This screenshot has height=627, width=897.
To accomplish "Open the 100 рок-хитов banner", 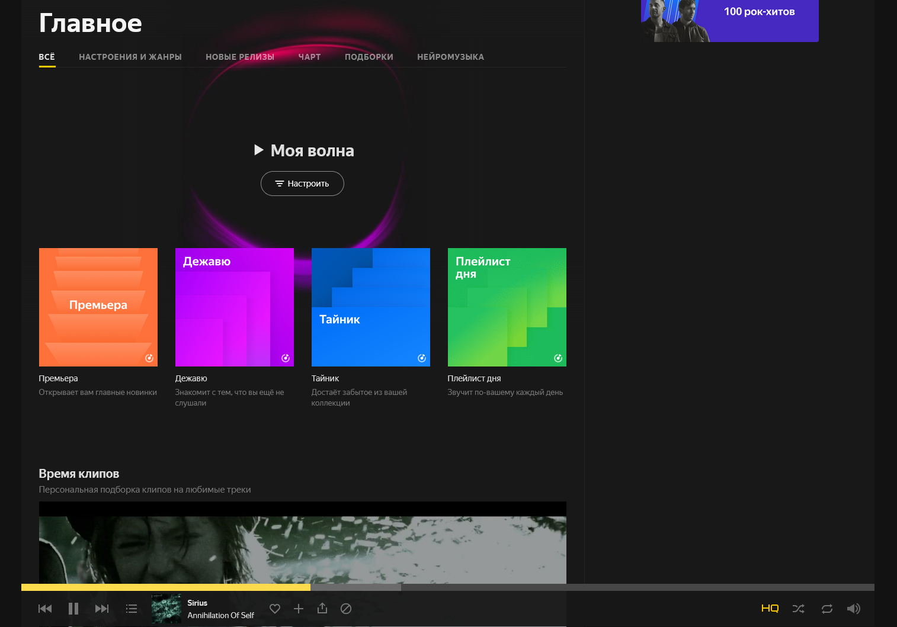I will click(730, 21).
